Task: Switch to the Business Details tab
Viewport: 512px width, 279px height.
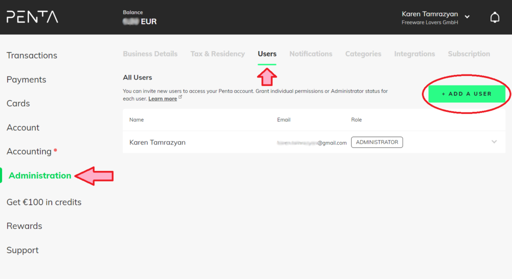Action: click(x=150, y=54)
